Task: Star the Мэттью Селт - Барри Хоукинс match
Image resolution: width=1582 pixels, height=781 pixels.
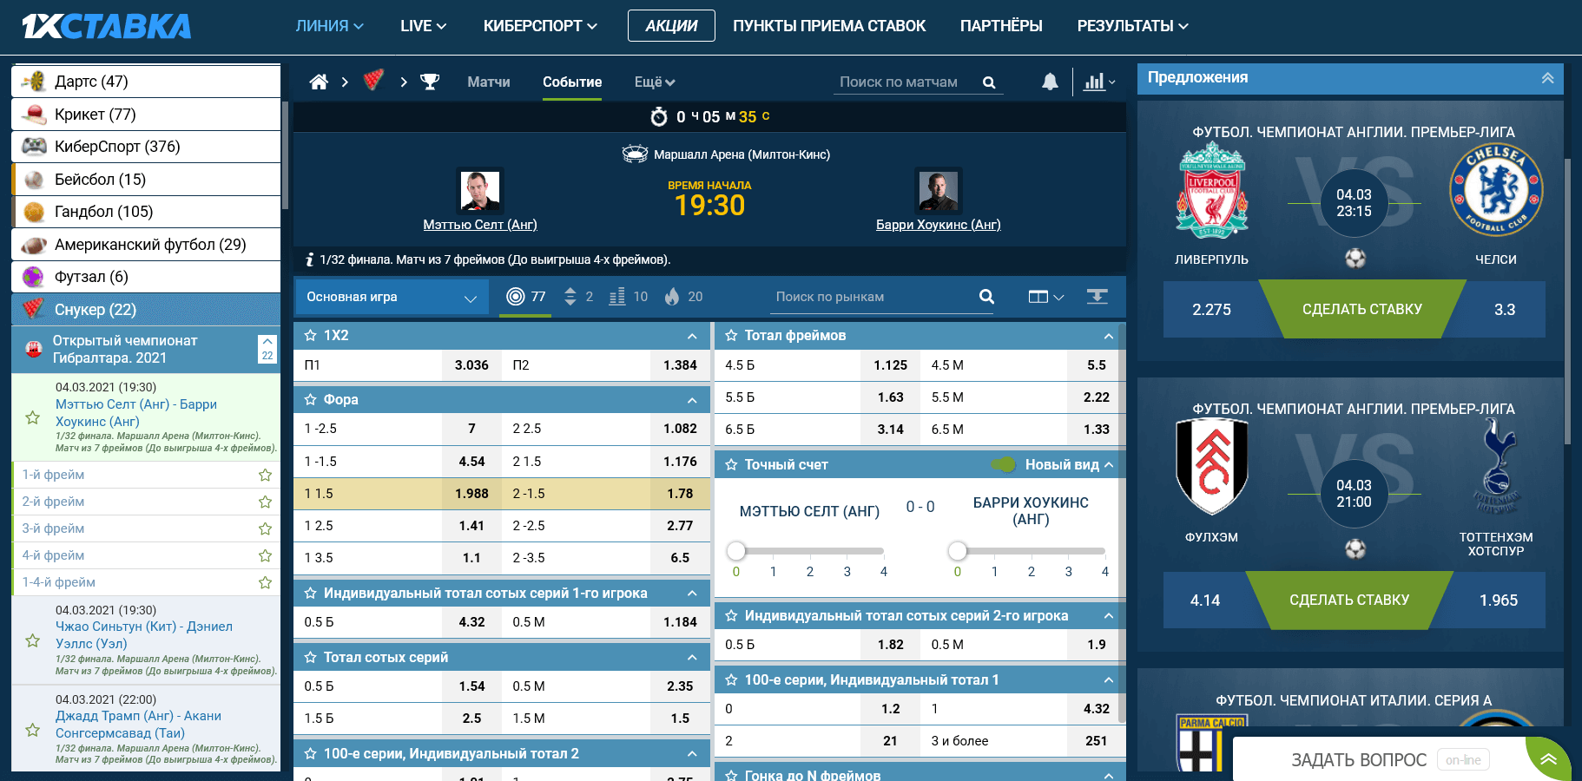Action: click(x=32, y=417)
